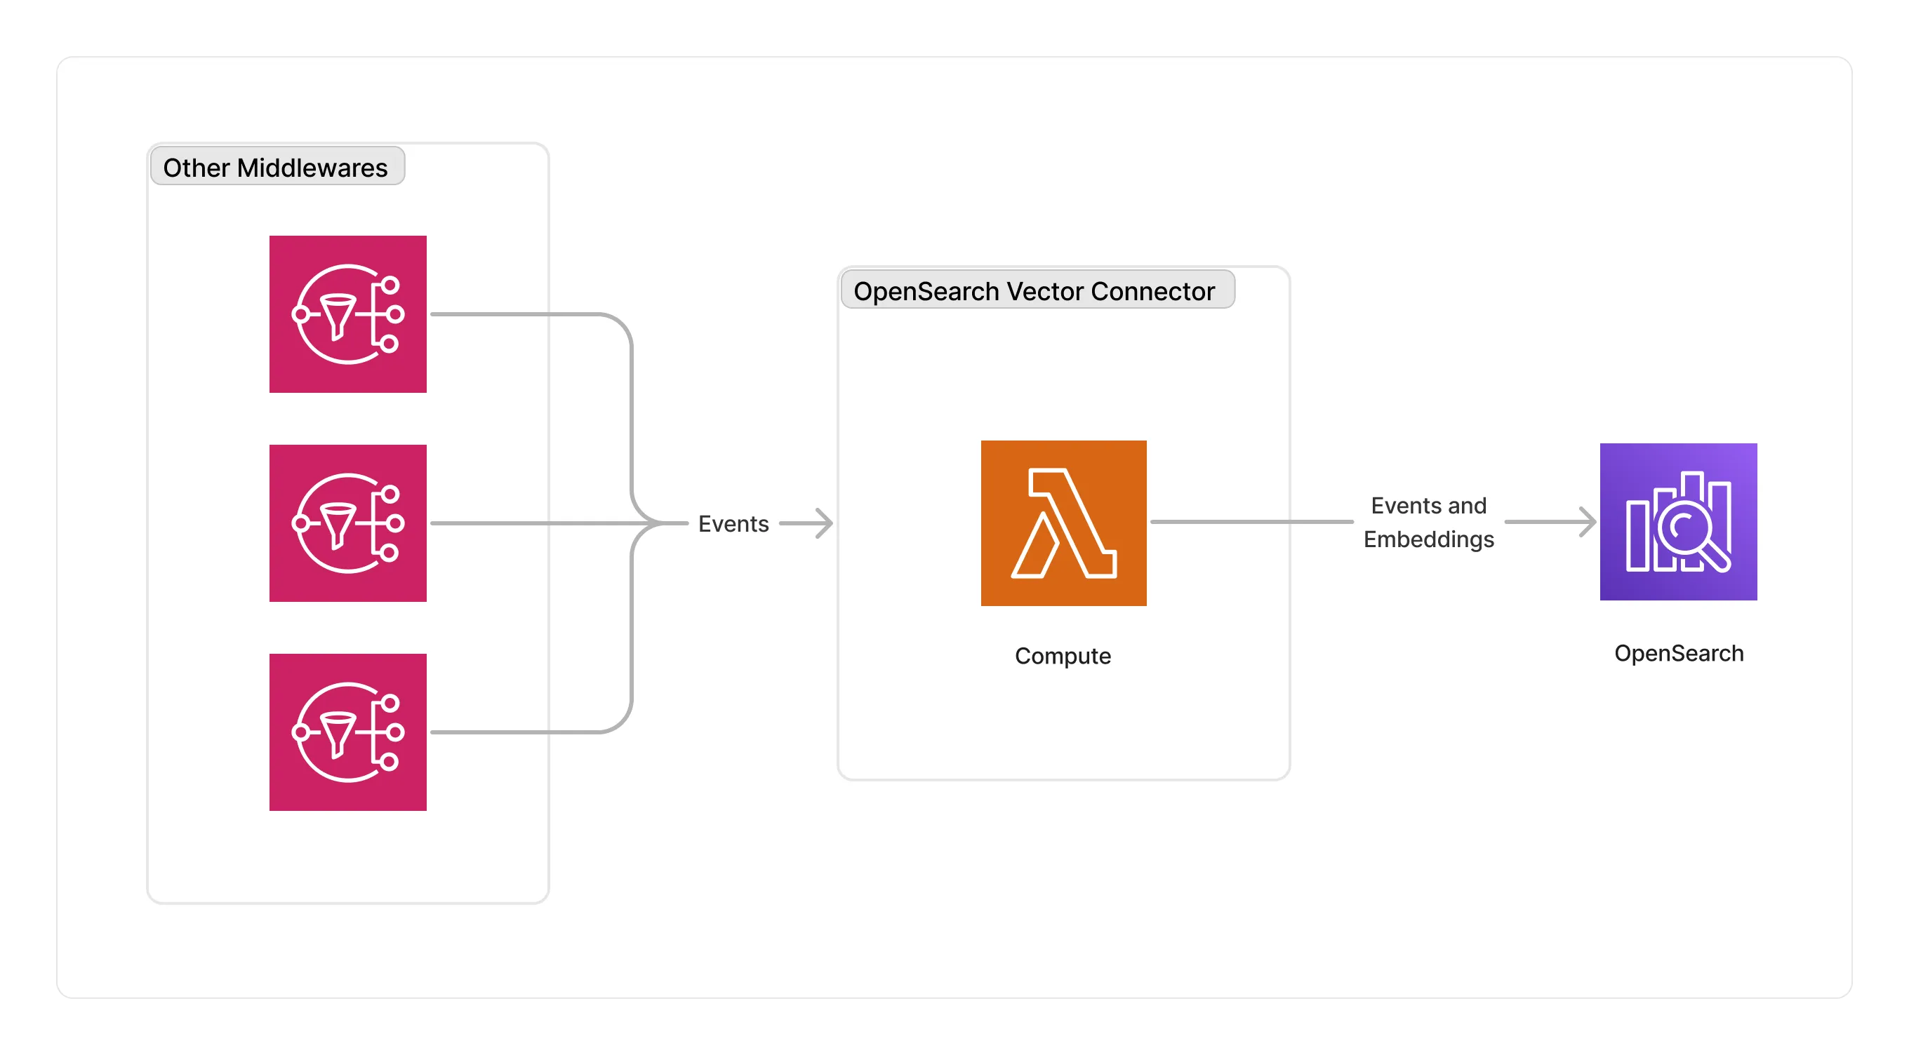The width and height of the screenshot is (1909, 1055).
Task: Click the 'Compute' caption under Lambda
Action: coord(1063,656)
